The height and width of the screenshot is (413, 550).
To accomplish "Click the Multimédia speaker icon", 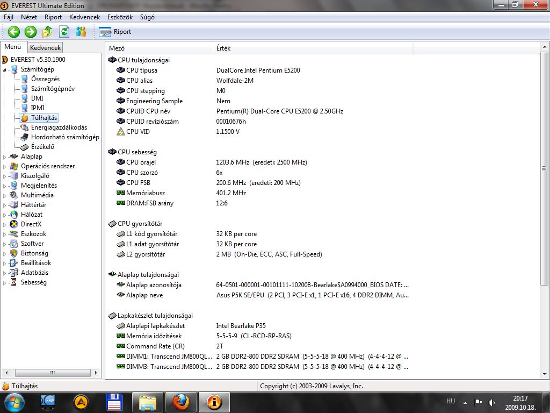I will (x=14, y=195).
